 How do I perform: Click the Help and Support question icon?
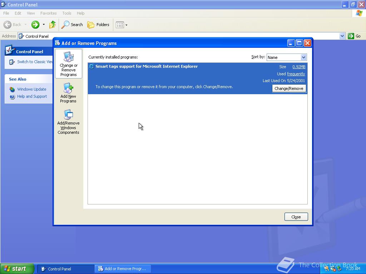pos(12,96)
